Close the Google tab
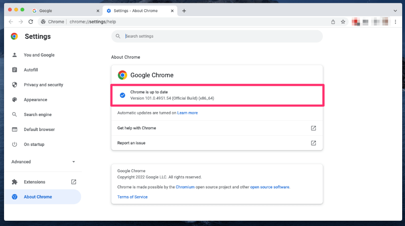Screen dimensions: 405x226 tap(98, 11)
